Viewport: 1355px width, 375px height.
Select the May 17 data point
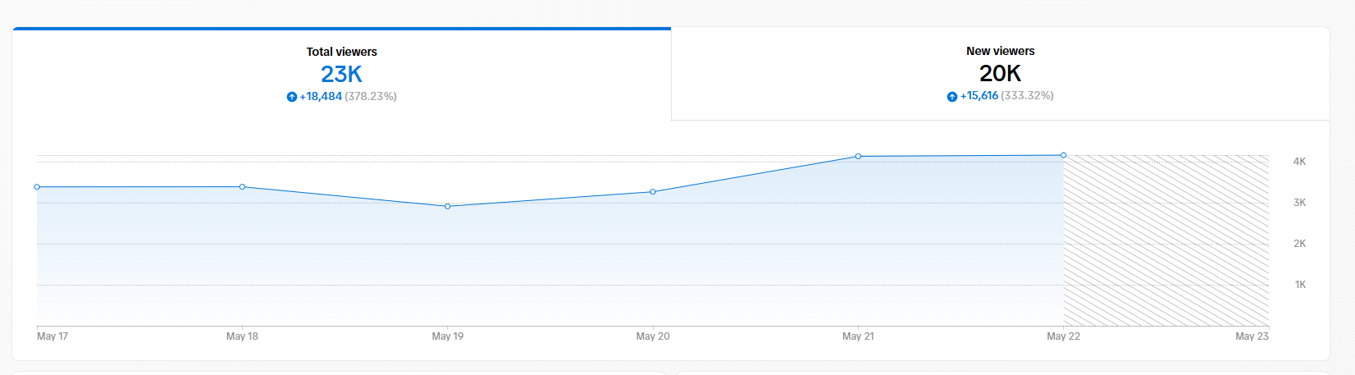pos(37,187)
